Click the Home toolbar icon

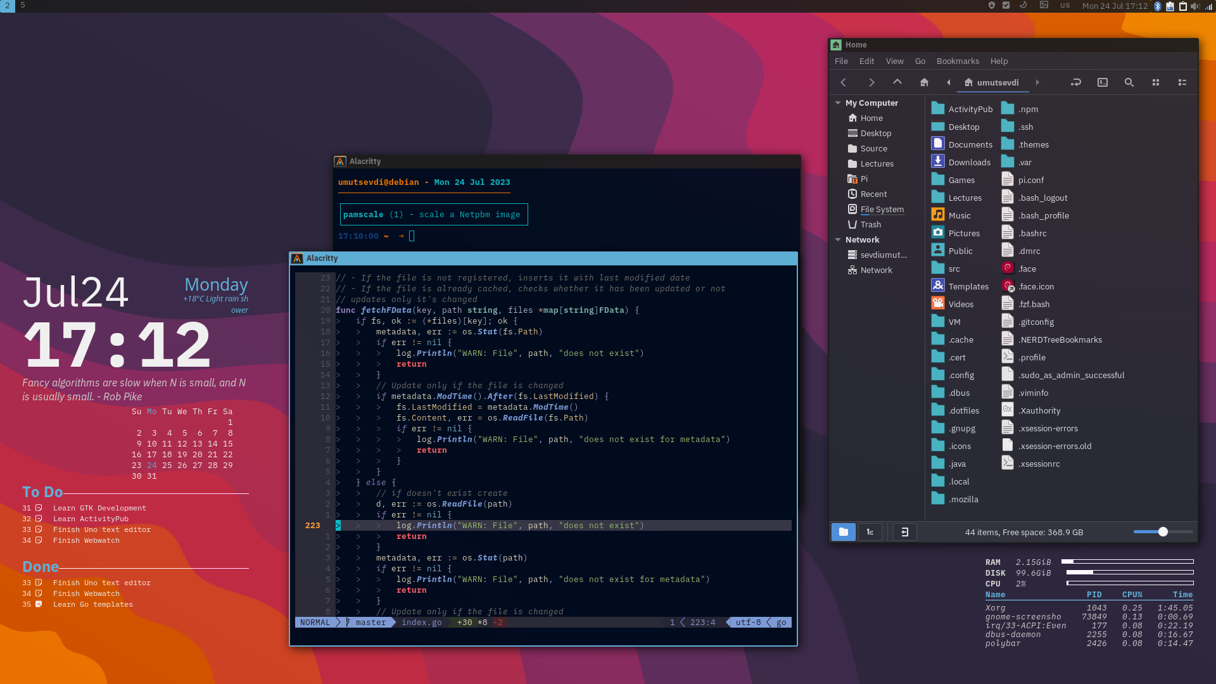tap(924, 82)
